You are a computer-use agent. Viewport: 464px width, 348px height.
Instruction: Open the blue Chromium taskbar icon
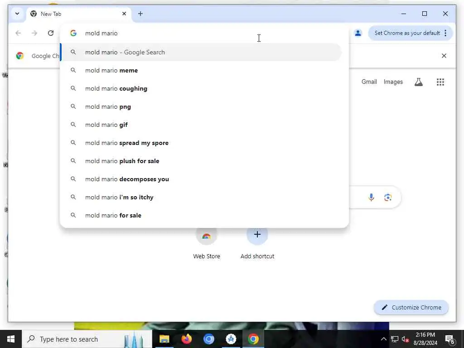[x=208, y=339]
